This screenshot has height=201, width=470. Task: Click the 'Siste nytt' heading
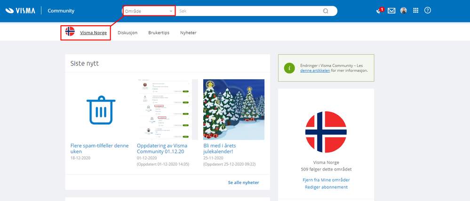[x=85, y=63]
